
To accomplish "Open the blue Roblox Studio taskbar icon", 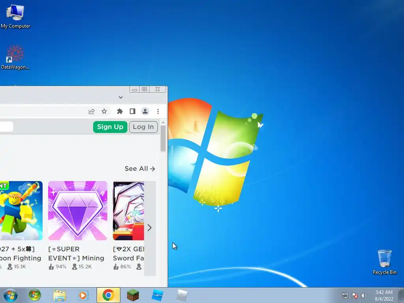I will [157, 295].
